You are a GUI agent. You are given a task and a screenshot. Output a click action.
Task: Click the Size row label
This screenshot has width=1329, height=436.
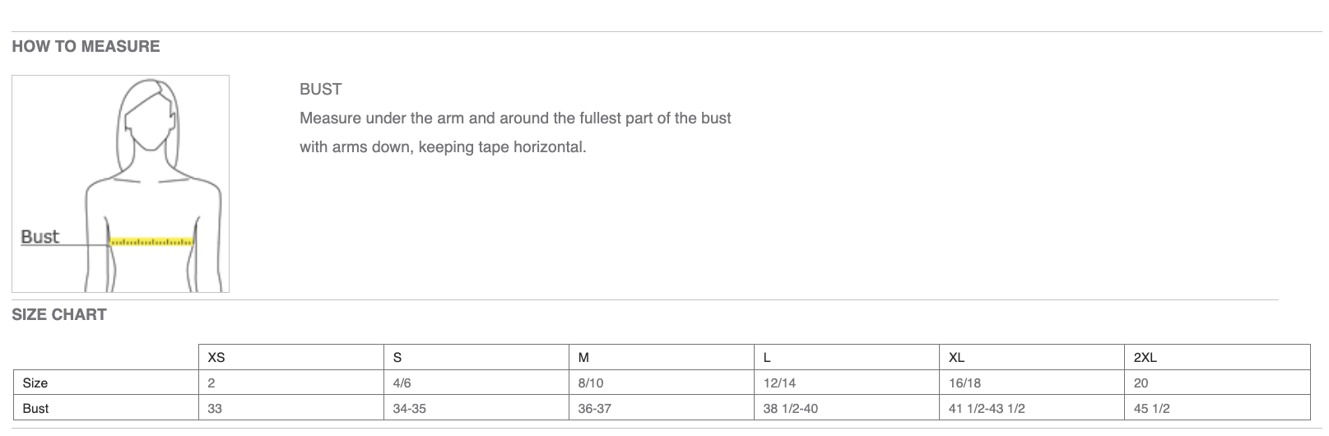(x=35, y=383)
